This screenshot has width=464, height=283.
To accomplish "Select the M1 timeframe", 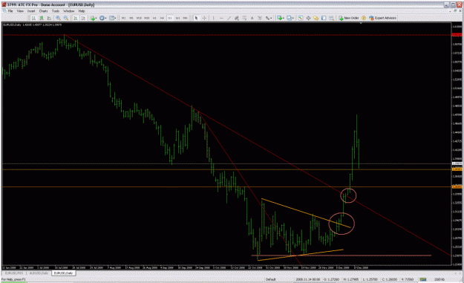I will coord(123,18).
